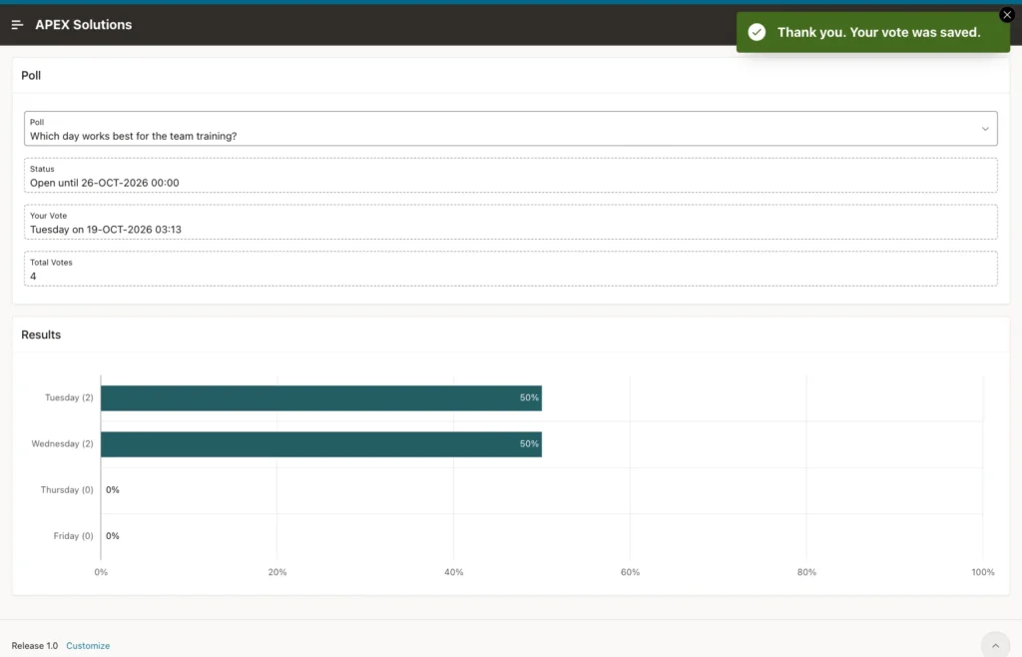Click the 20% x-axis tick label

click(277, 572)
